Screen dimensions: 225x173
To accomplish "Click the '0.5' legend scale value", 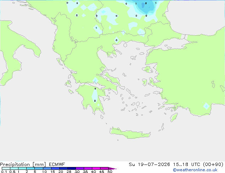I will pyautogui.click(x=12, y=172).
